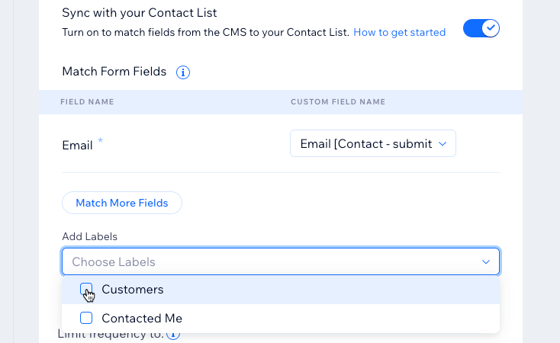
Task: Open the How to get started link
Action: [399, 33]
